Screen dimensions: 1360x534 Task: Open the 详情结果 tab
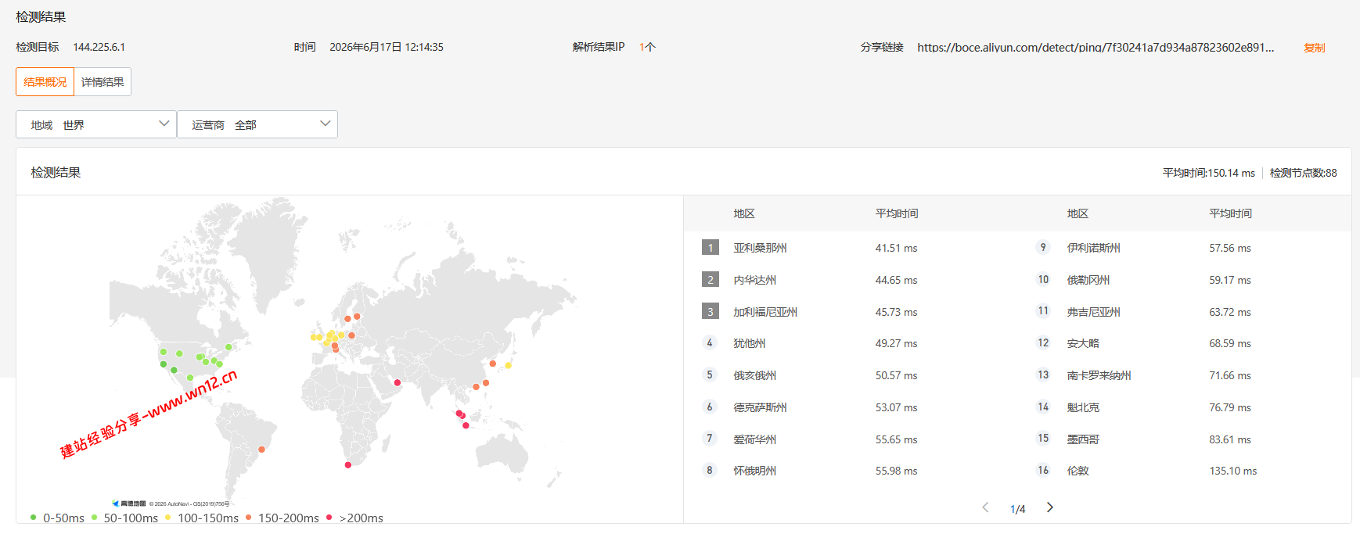click(x=103, y=82)
